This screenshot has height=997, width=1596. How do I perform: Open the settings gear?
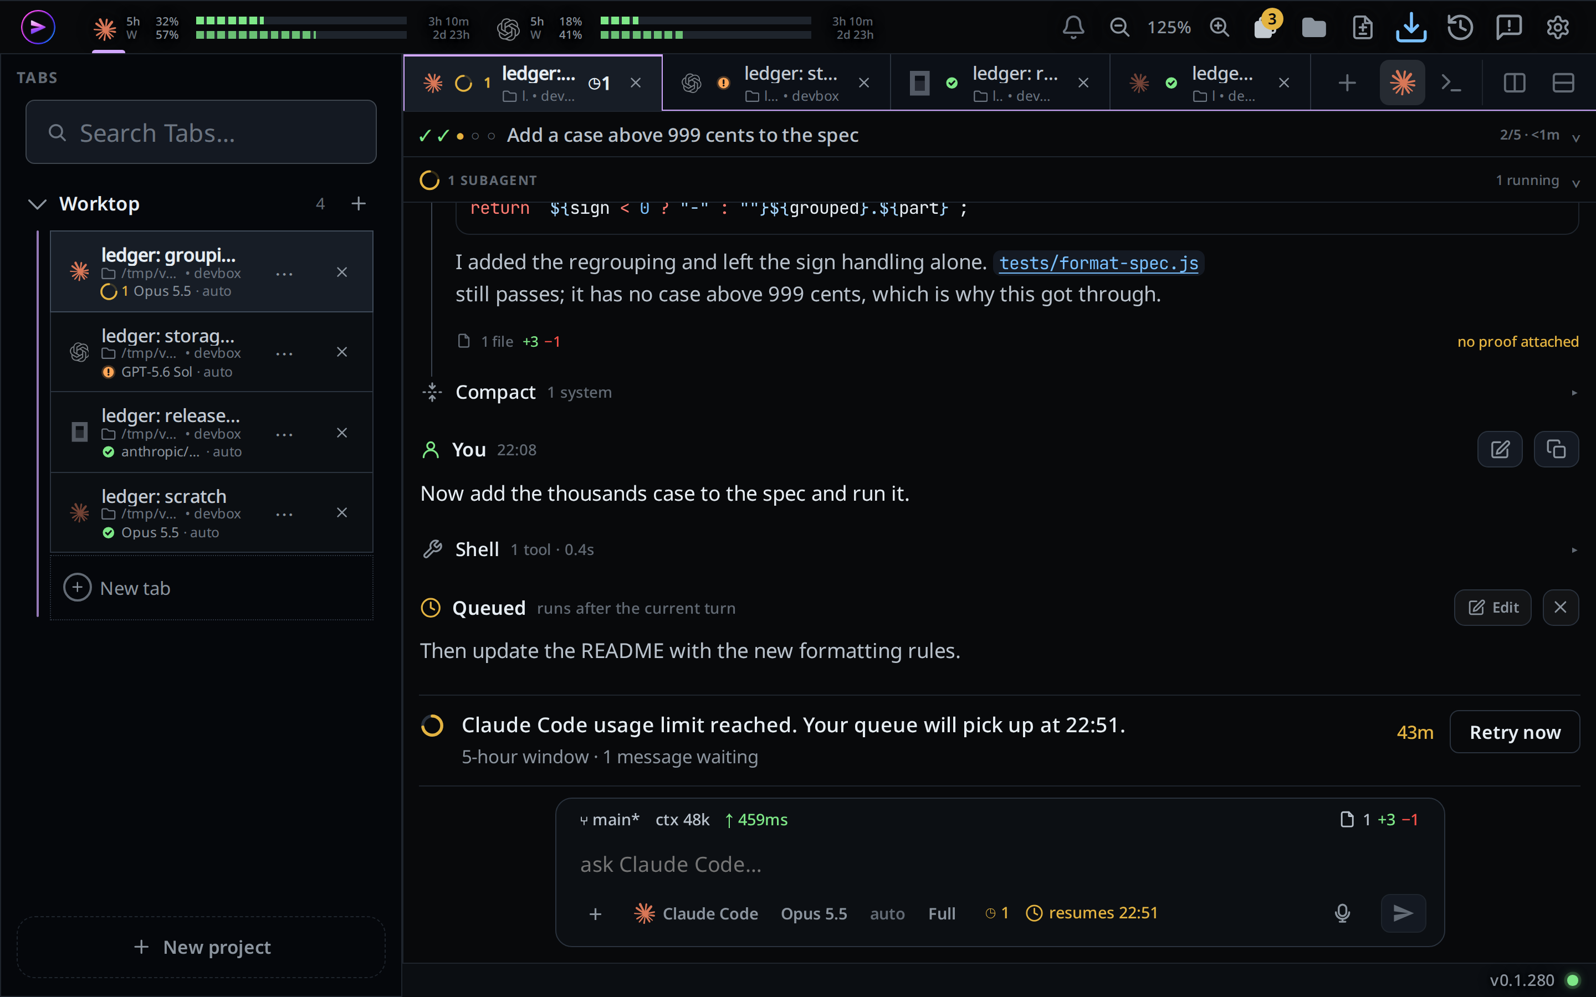1558,27
